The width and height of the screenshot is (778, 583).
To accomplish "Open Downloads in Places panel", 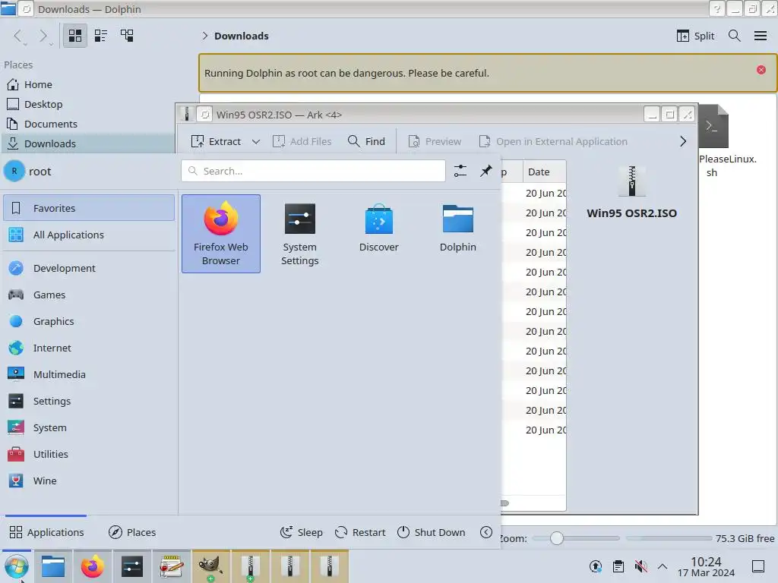I will 89,143.
